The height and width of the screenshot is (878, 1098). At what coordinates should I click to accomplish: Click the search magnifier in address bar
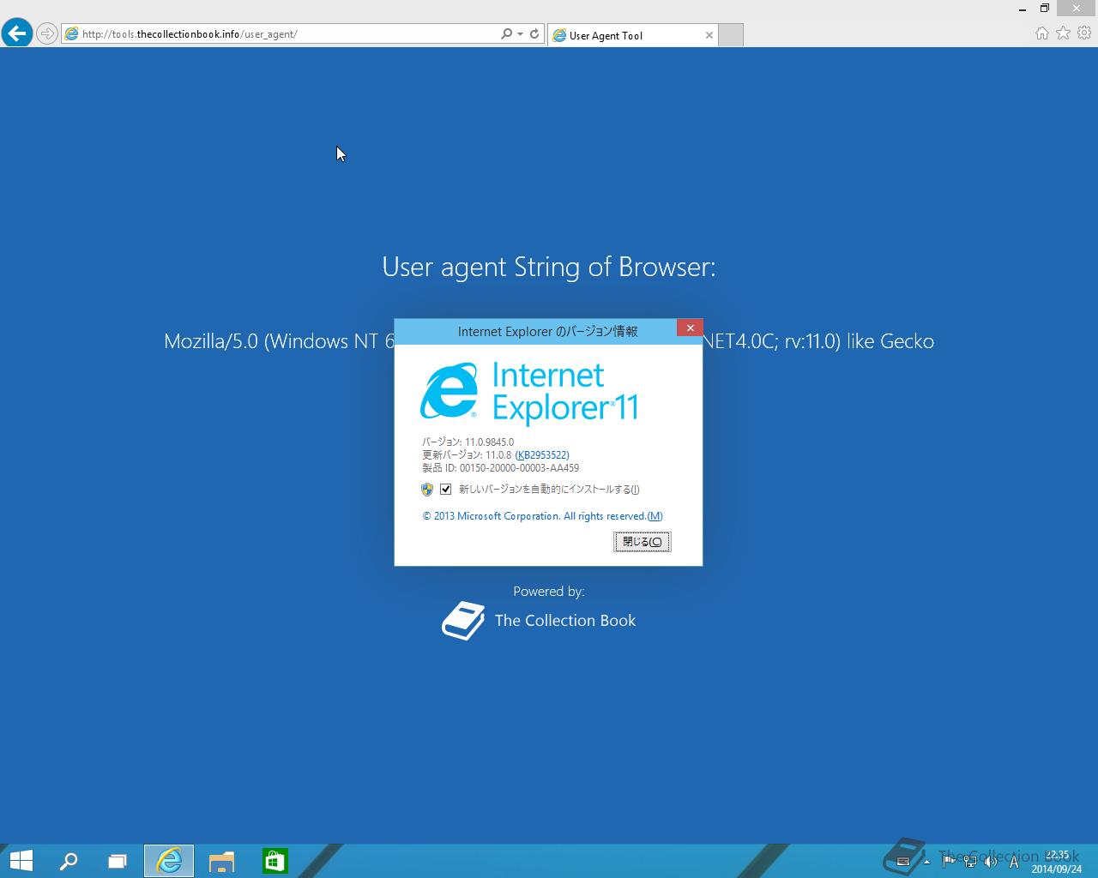point(506,34)
